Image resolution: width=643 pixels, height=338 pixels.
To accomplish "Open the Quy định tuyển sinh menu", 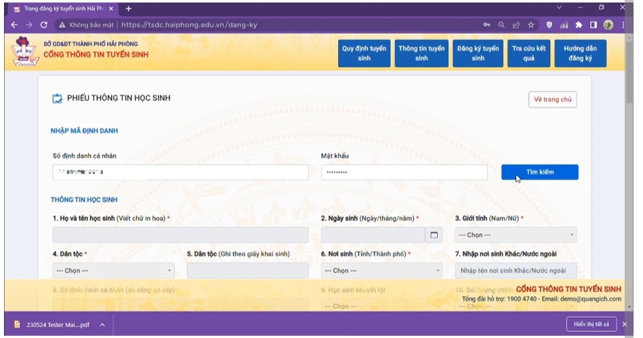I will pos(364,54).
